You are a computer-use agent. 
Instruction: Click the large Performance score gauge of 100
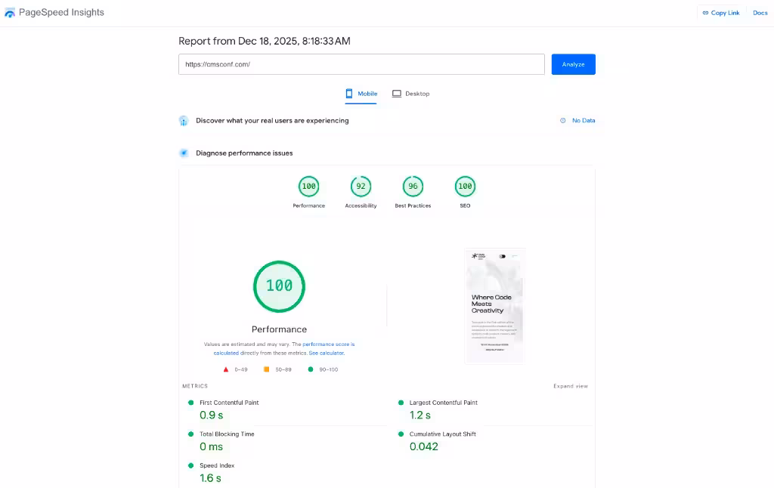(x=279, y=286)
